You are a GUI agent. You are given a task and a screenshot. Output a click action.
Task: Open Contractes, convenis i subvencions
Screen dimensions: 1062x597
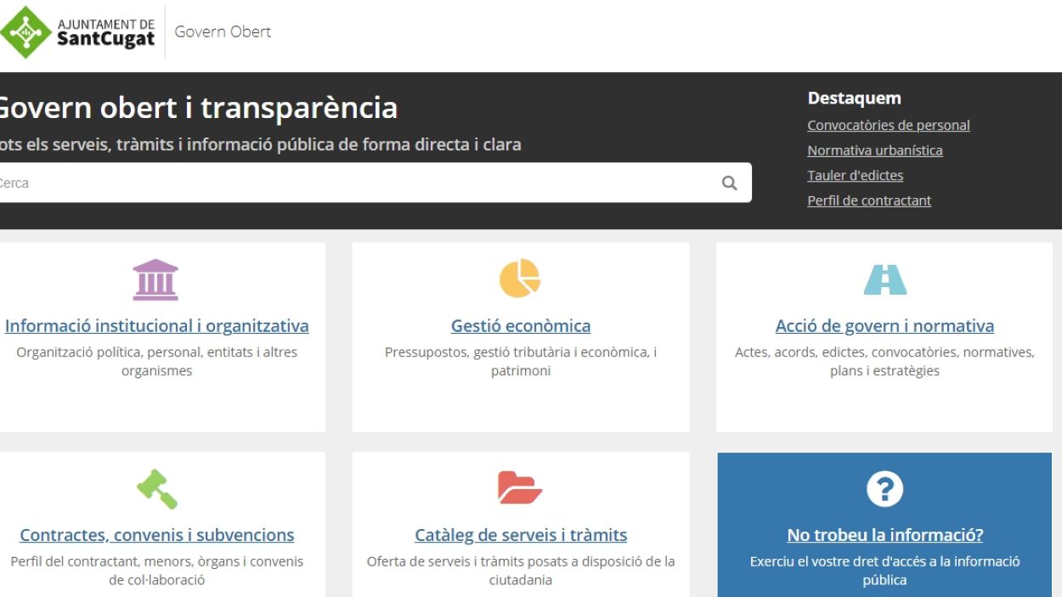157,535
